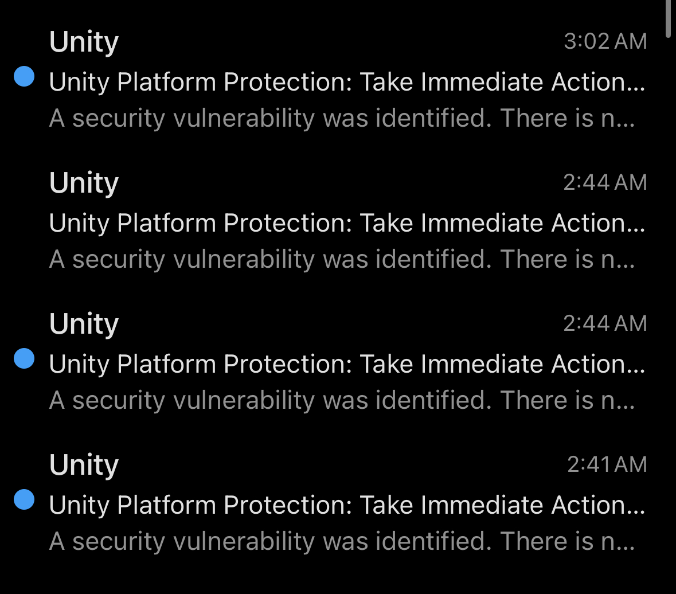Select the Unity sender name on the read 2:44 AM email
The image size is (676, 594).
coord(84,183)
